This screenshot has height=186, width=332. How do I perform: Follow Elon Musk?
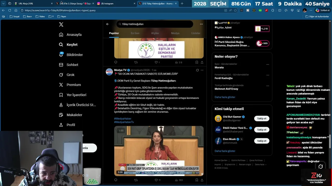coord(262,141)
